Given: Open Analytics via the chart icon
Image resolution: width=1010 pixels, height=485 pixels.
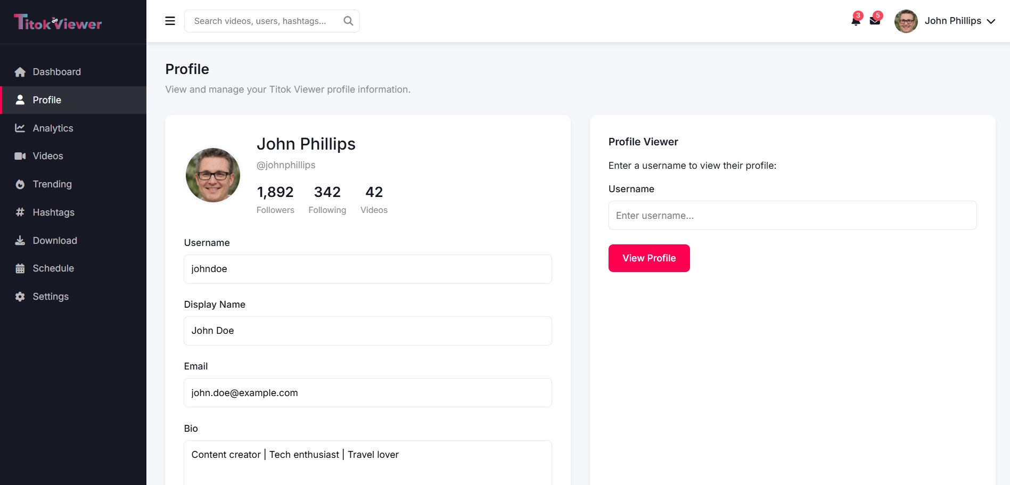Looking at the screenshot, I should tap(20, 128).
